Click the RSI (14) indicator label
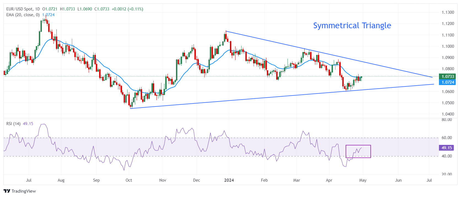 (13, 124)
